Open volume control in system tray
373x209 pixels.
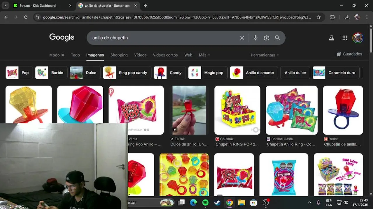tap(346, 202)
